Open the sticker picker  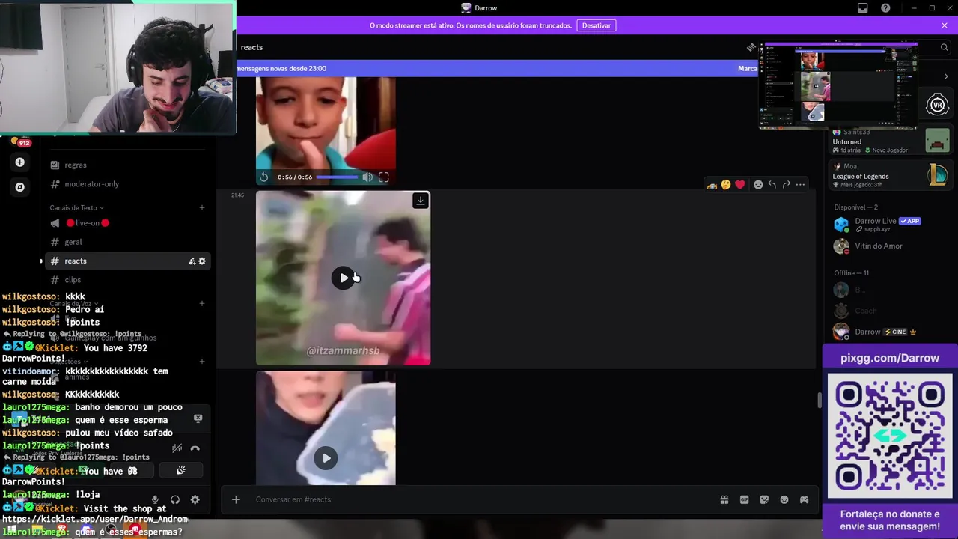coord(764,499)
